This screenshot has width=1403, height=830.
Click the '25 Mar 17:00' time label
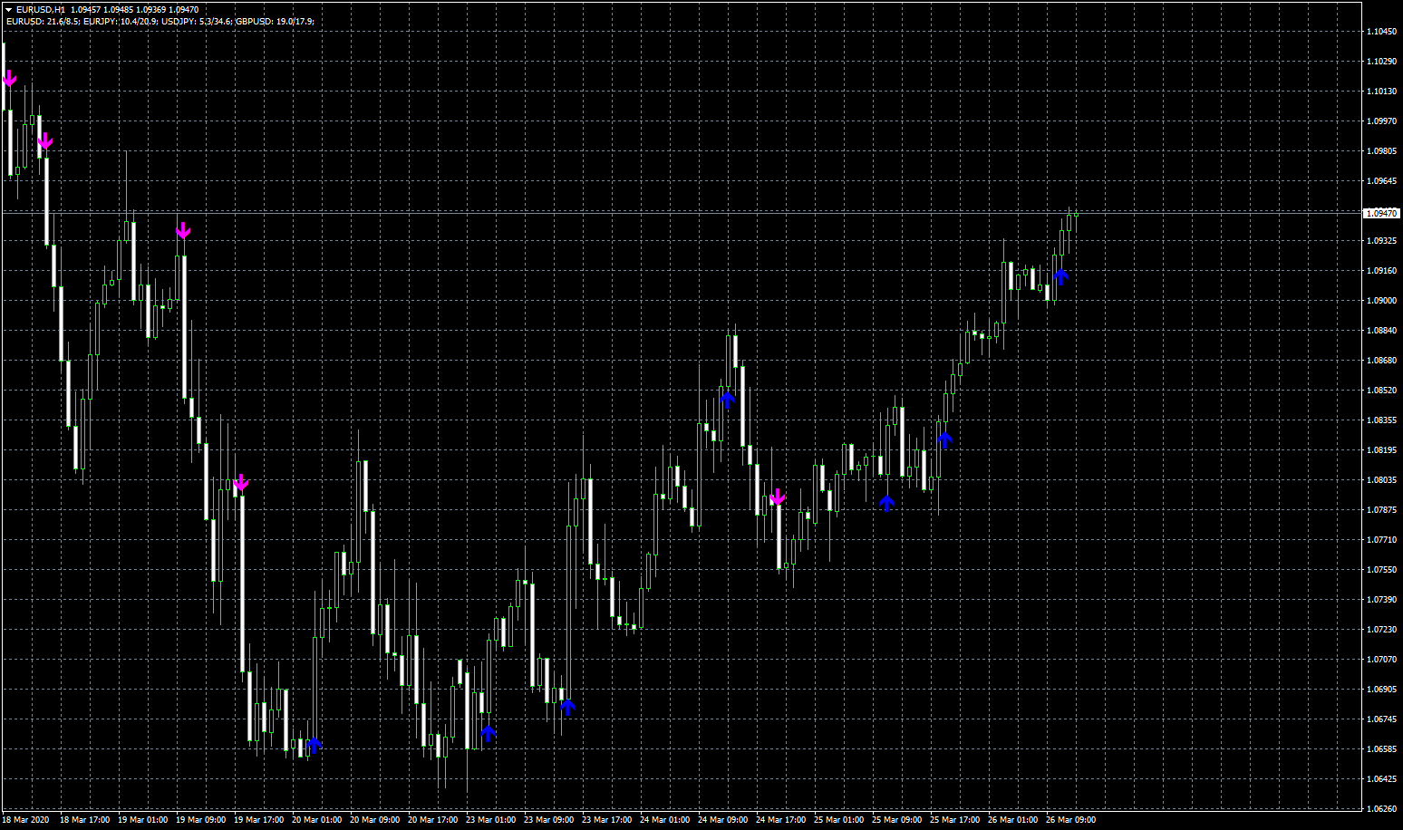click(954, 820)
